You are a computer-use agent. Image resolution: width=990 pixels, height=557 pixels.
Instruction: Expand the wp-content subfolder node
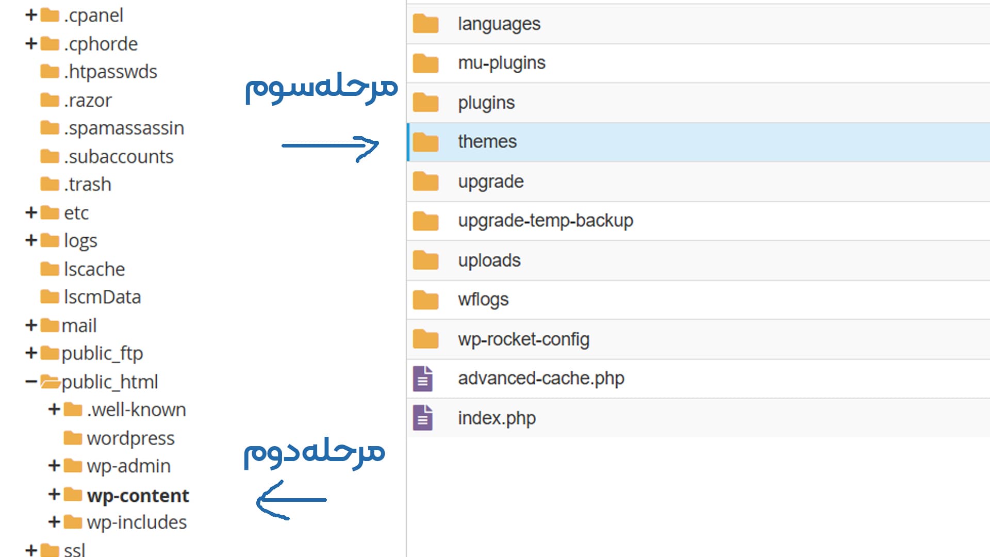(54, 495)
